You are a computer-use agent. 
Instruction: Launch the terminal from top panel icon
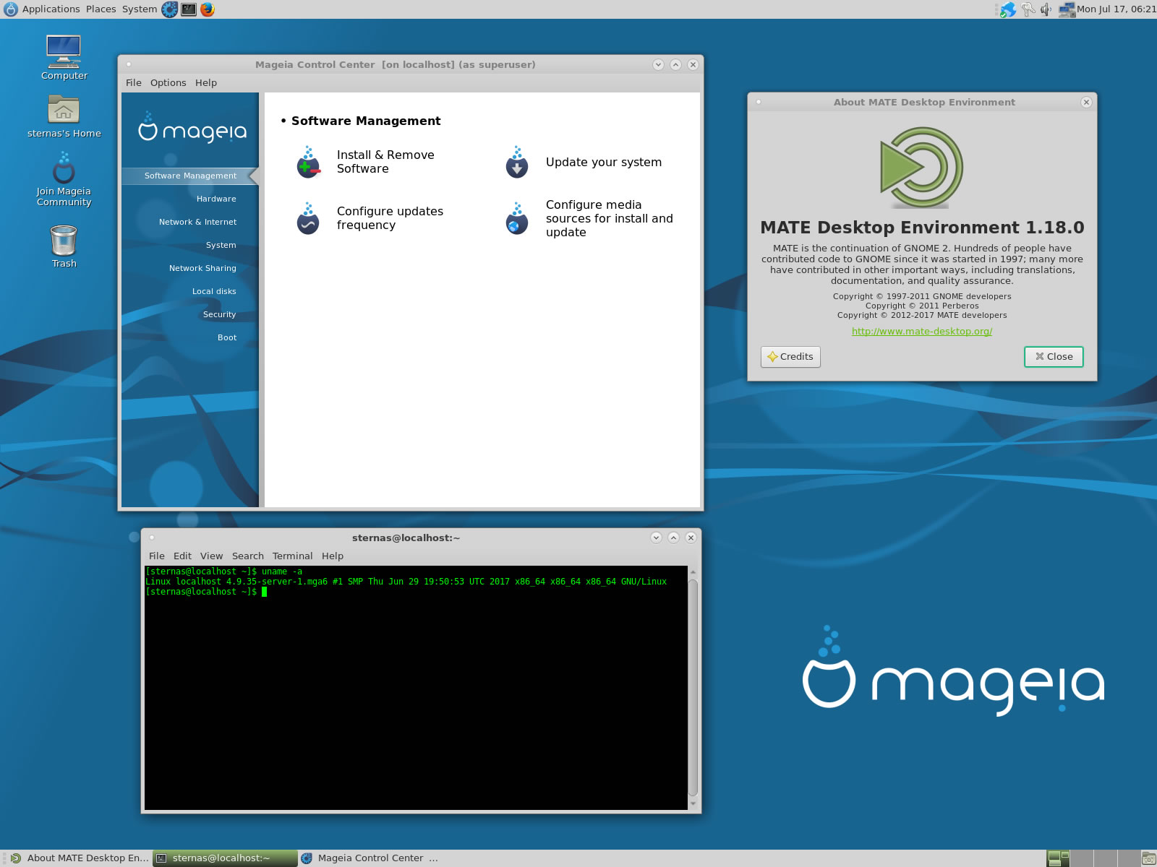point(189,9)
